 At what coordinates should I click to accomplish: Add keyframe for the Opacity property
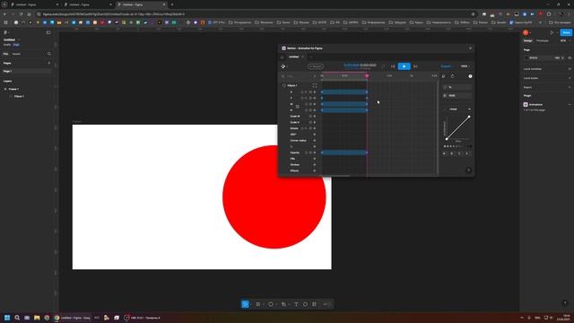click(315, 153)
